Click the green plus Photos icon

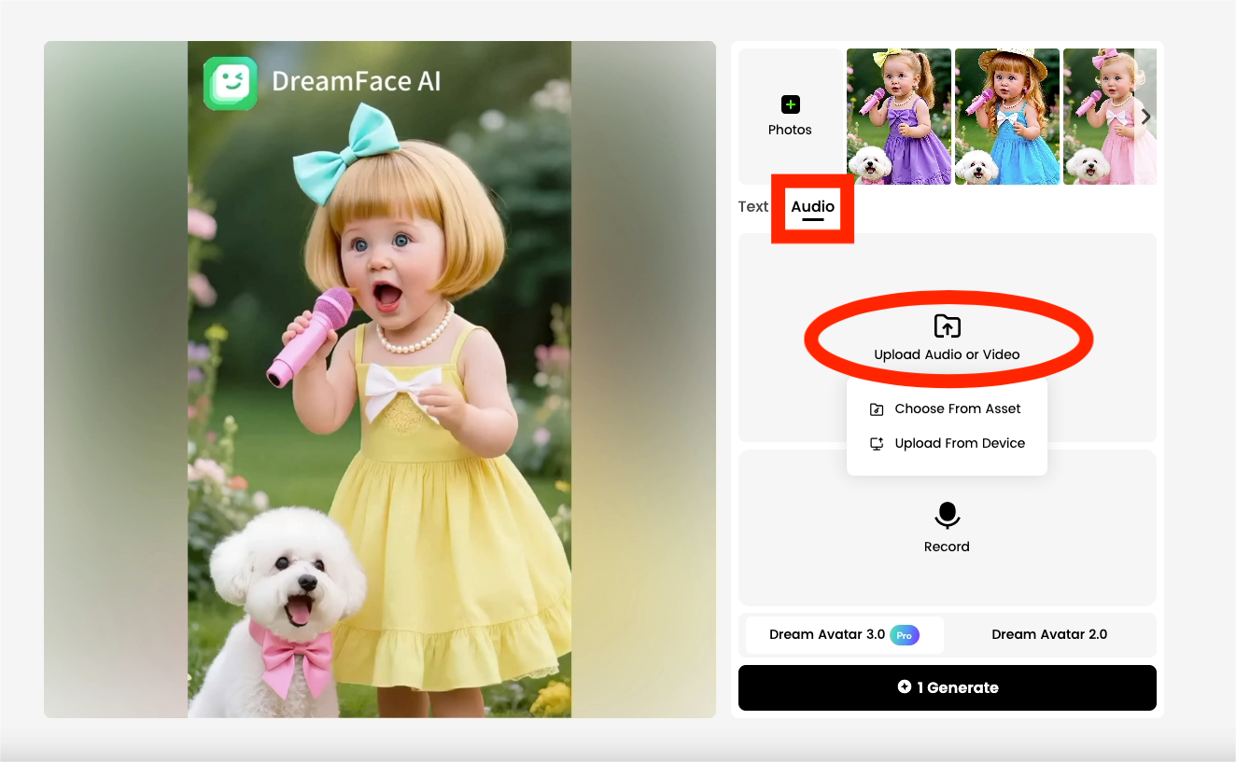(x=790, y=104)
